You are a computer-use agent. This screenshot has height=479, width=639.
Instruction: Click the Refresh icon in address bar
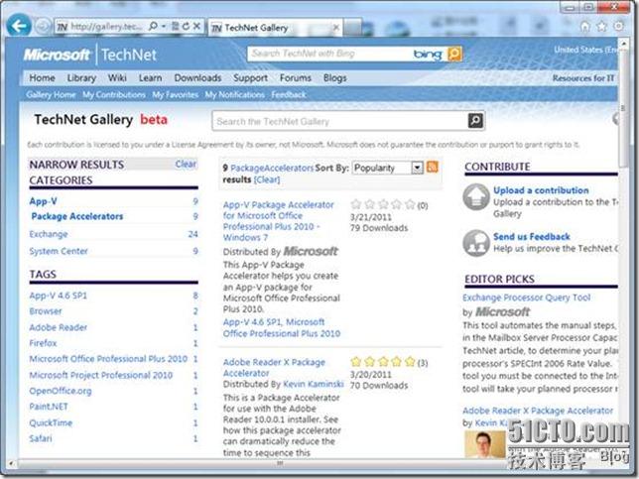[186, 27]
